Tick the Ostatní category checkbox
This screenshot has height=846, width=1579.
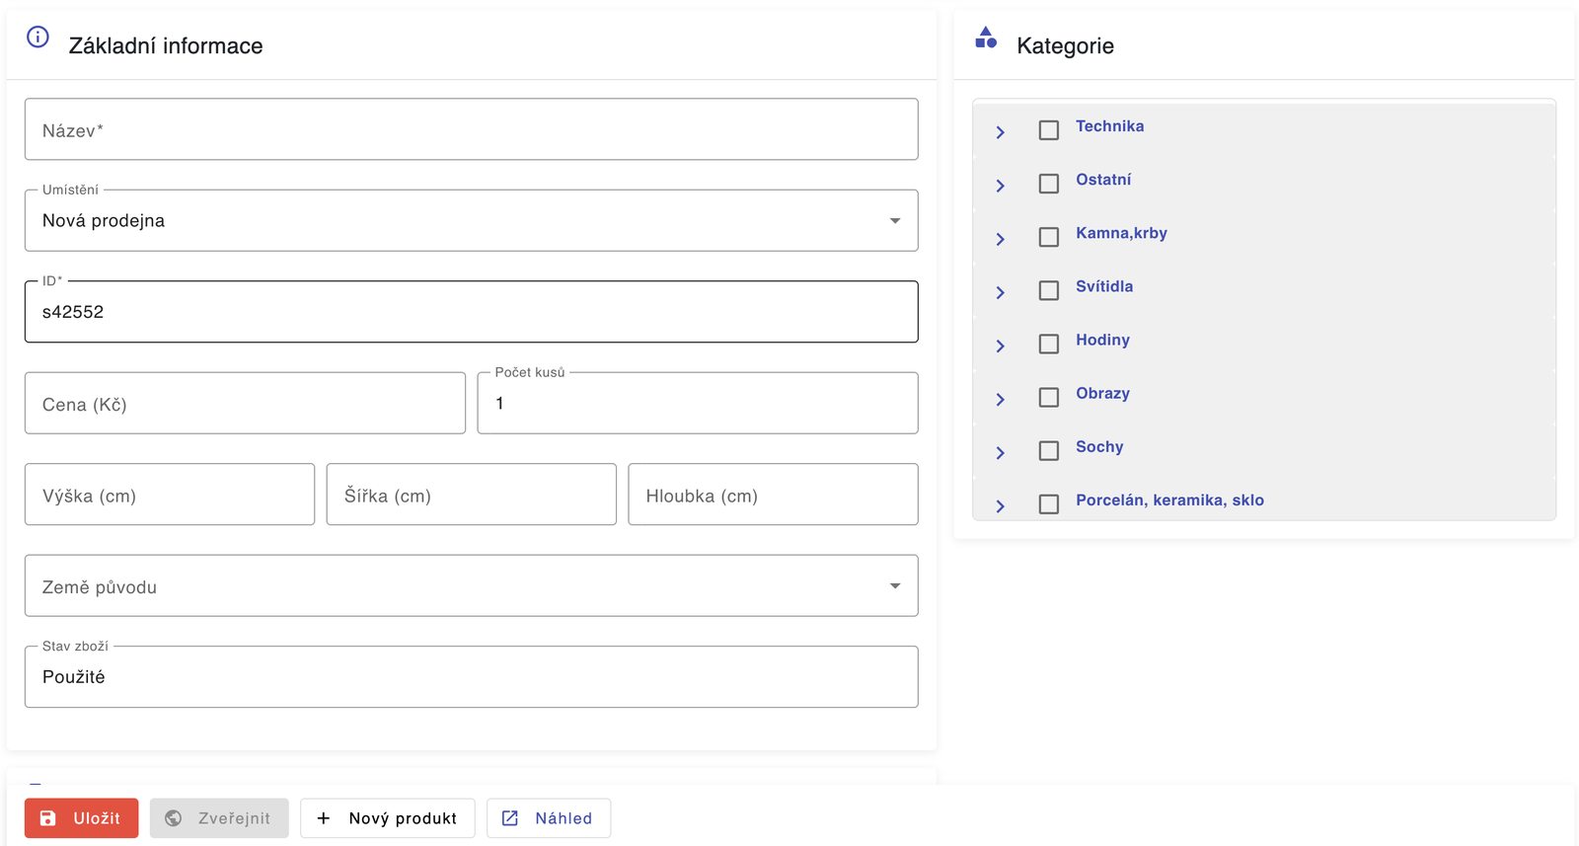[x=1049, y=184]
